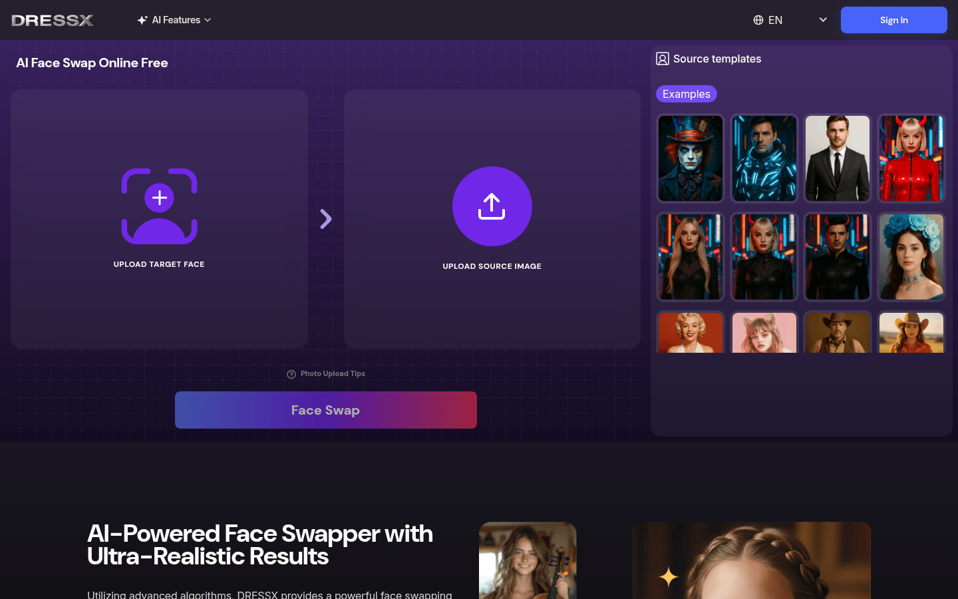Click the Source templates portrait icon
Image resolution: width=958 pixels, height=599 pixels.
663,59
